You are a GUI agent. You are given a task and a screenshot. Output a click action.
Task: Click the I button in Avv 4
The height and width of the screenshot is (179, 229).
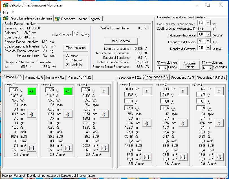[x=147, y=91]
